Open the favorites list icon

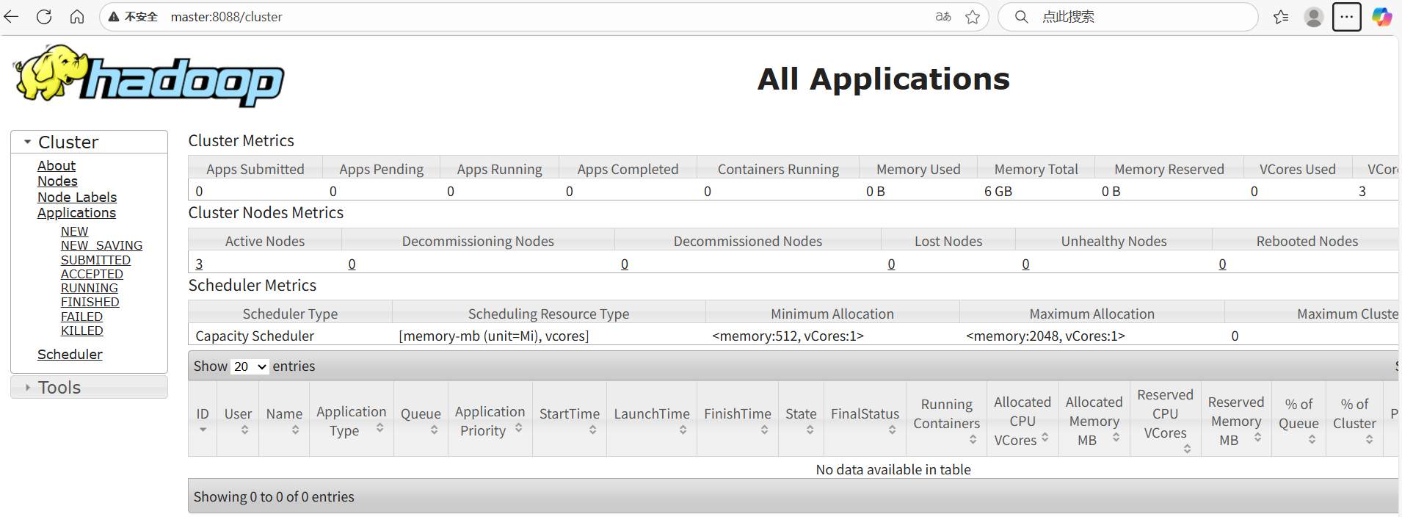pos(1281,17)
